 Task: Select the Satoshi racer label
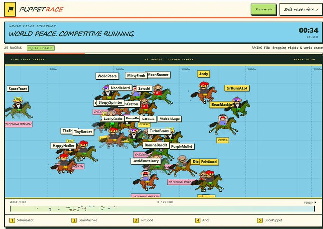144,88
